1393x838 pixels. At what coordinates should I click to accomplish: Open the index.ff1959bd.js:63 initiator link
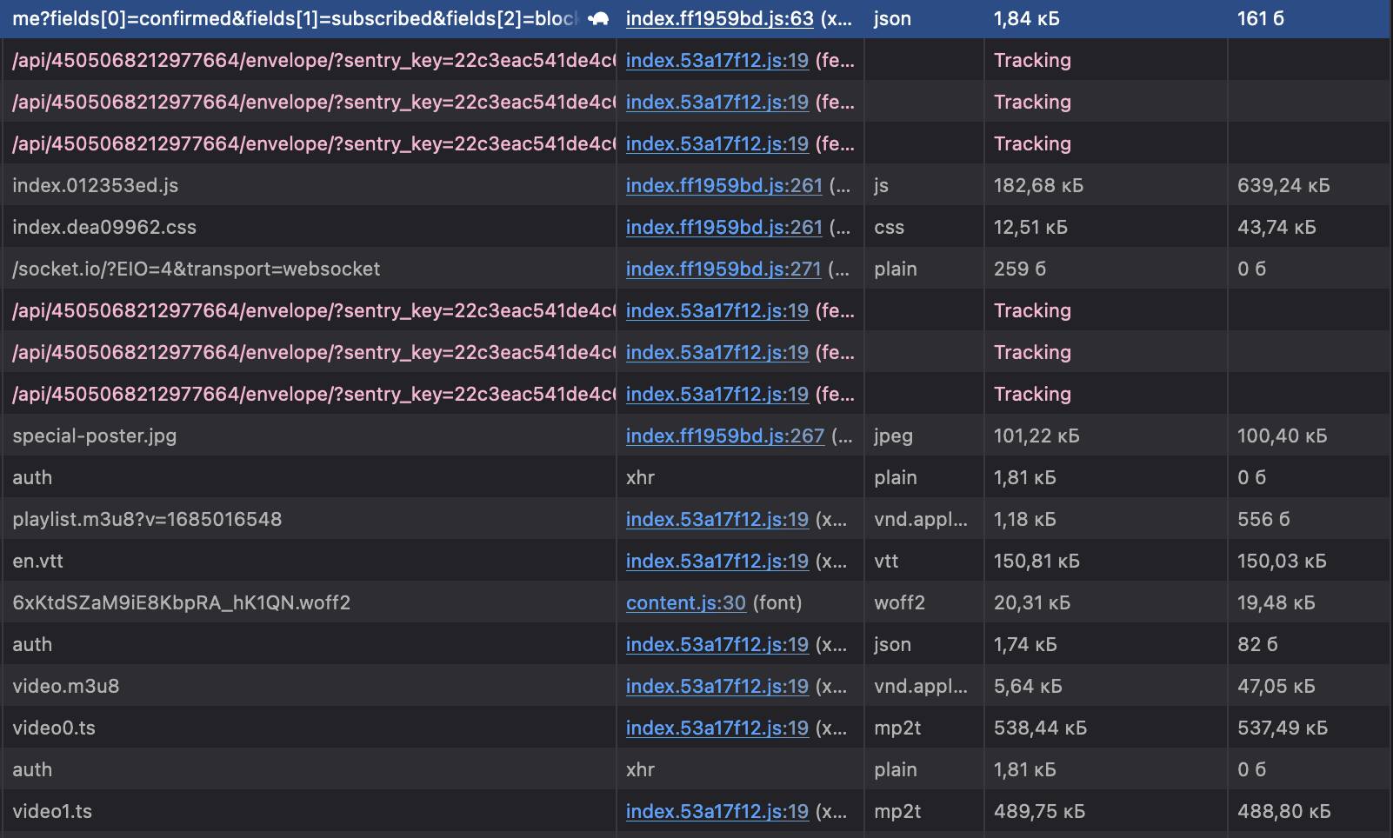coord(719,18)
